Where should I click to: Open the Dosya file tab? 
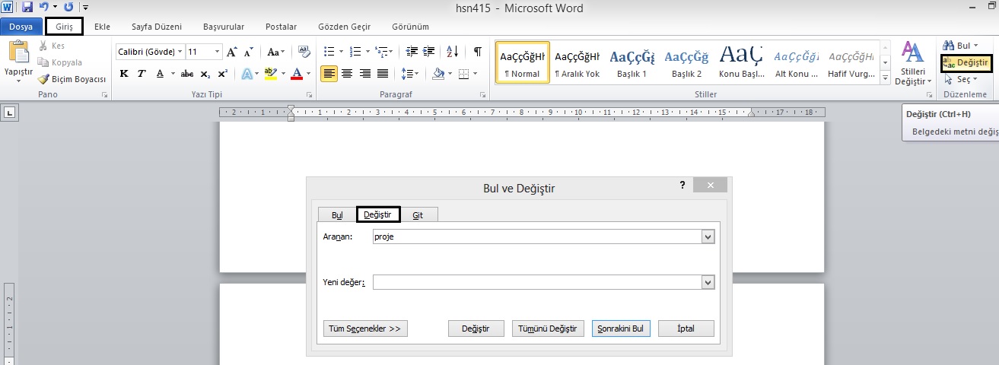tap(21, 27)
